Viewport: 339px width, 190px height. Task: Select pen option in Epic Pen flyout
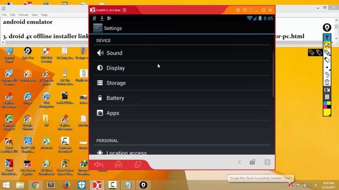(x=319, y=52)
